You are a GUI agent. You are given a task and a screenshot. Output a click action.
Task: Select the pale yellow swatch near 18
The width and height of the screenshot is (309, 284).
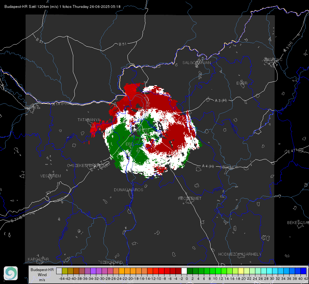tap(241, 271)
